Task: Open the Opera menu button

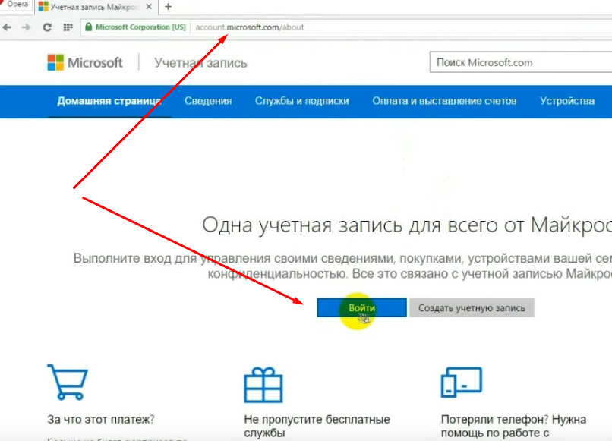Action: pos(16,5)
